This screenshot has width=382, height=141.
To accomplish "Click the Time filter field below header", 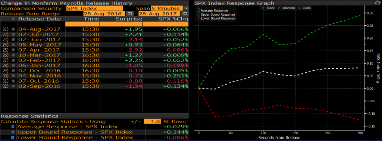I will [x=82, y=24].
